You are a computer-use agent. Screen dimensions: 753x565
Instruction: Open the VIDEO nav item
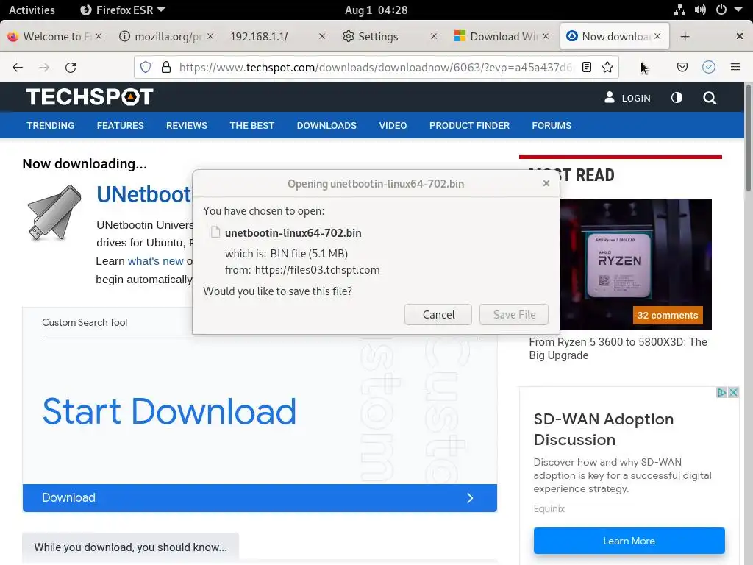coord(393,125)
